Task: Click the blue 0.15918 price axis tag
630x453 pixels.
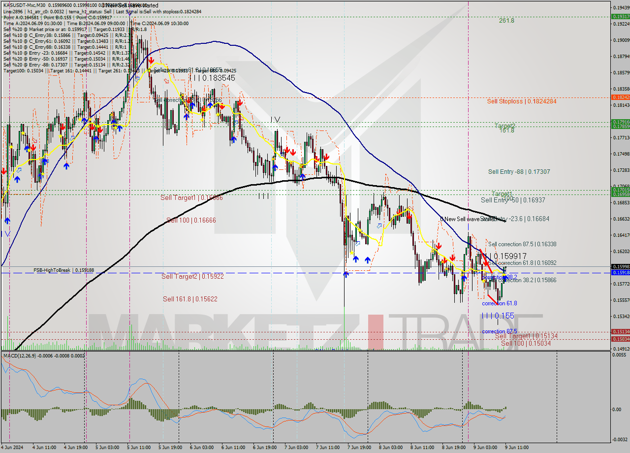Action: pos(620,272)
